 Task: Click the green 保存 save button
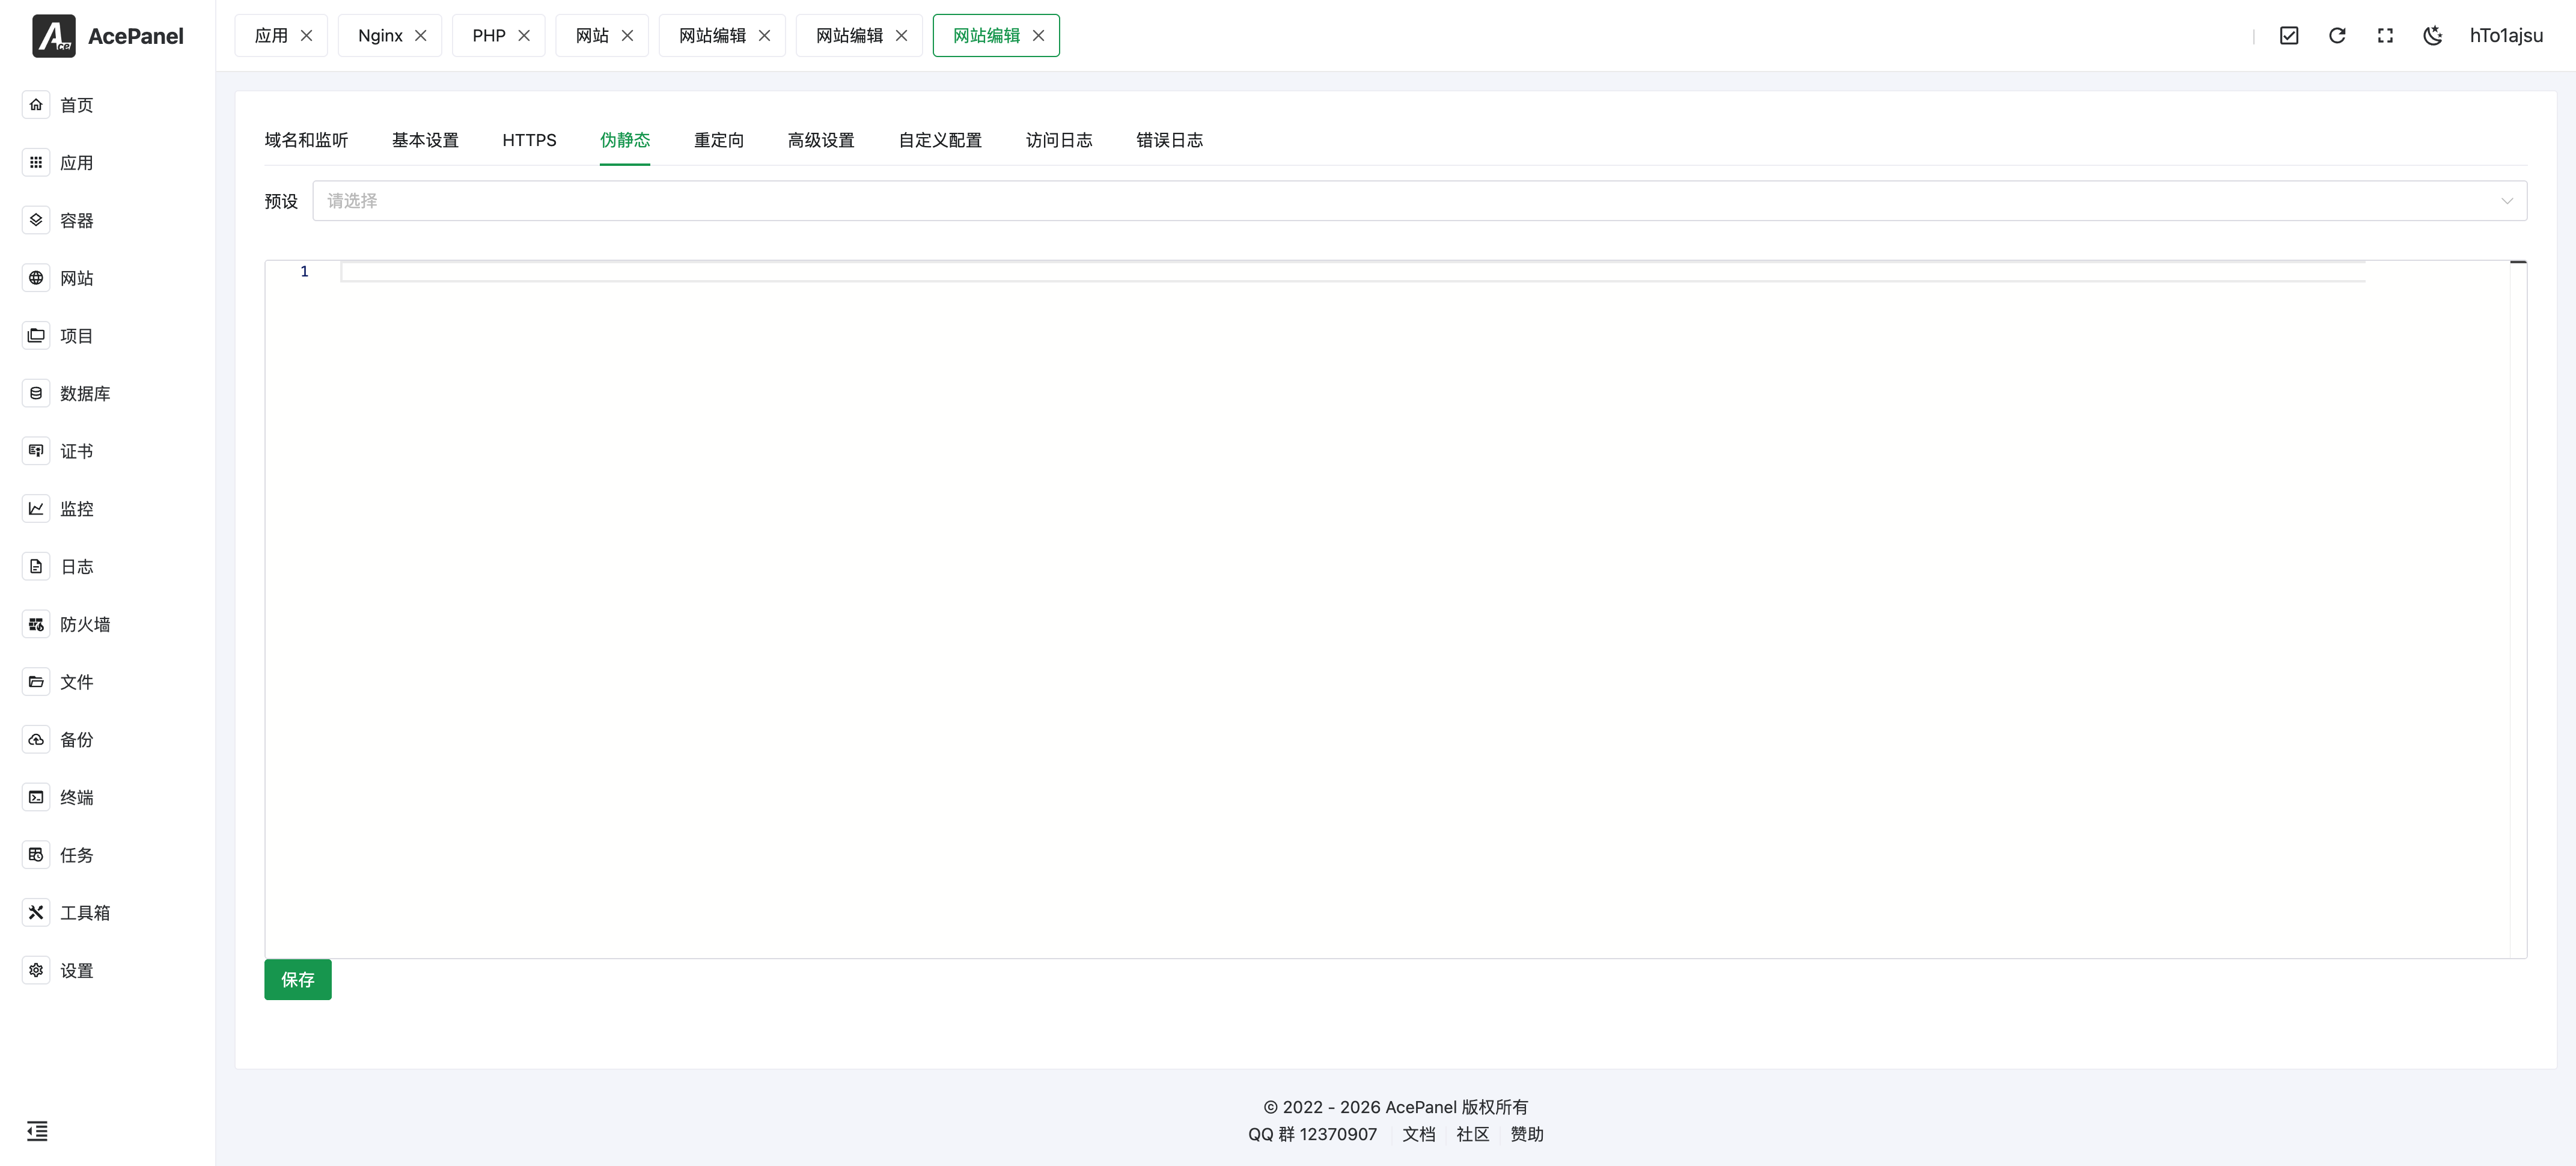tap(297, 979)
